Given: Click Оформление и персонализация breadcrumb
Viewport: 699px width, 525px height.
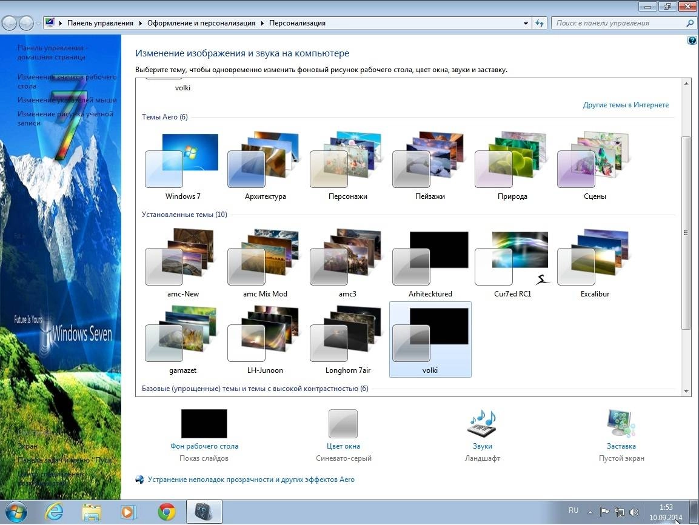Looking at the screenshot, I should point(201,22).
